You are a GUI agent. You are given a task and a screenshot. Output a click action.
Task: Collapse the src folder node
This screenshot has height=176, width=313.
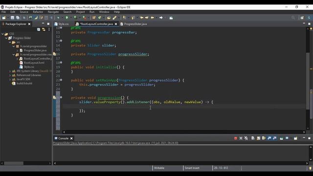point(10,42)
